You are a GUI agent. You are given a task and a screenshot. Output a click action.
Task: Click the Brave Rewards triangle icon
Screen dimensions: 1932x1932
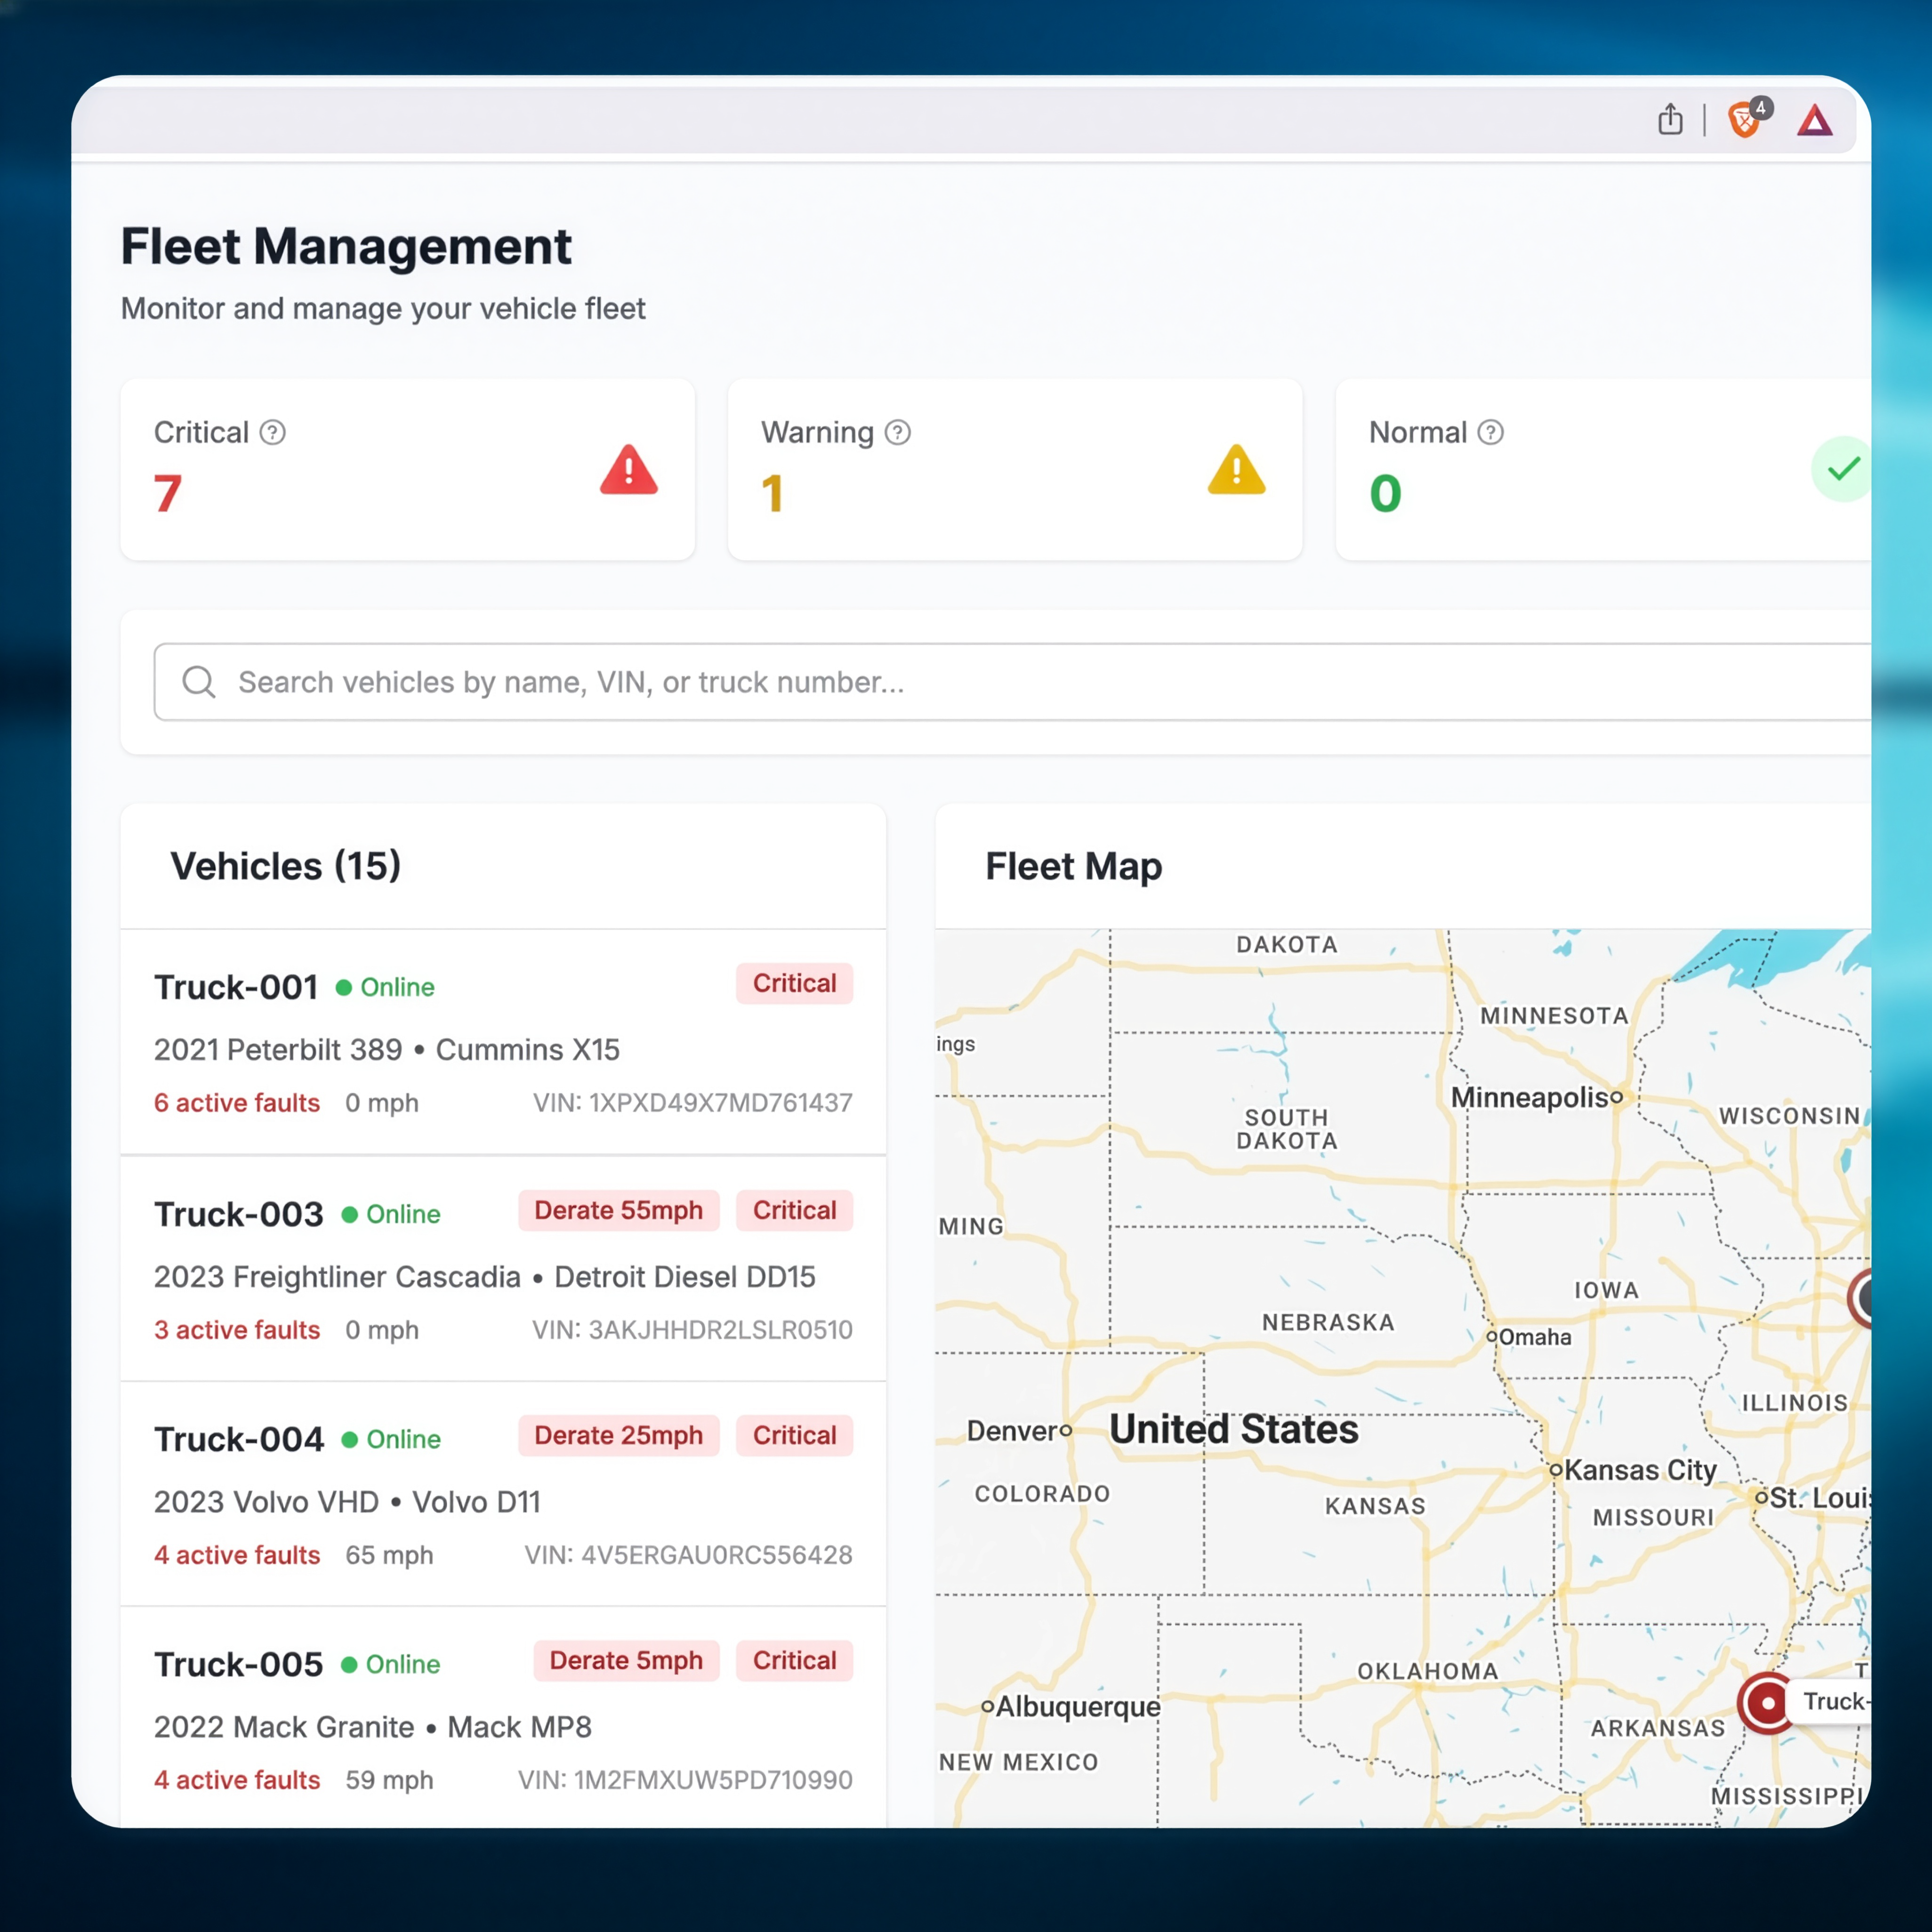[x=1814, y=121]
